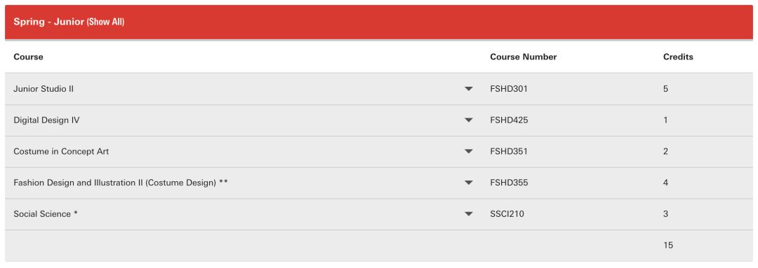Click the Show All link
The height and width of the screenshot is (268, 758).
(x=105, y=22)
